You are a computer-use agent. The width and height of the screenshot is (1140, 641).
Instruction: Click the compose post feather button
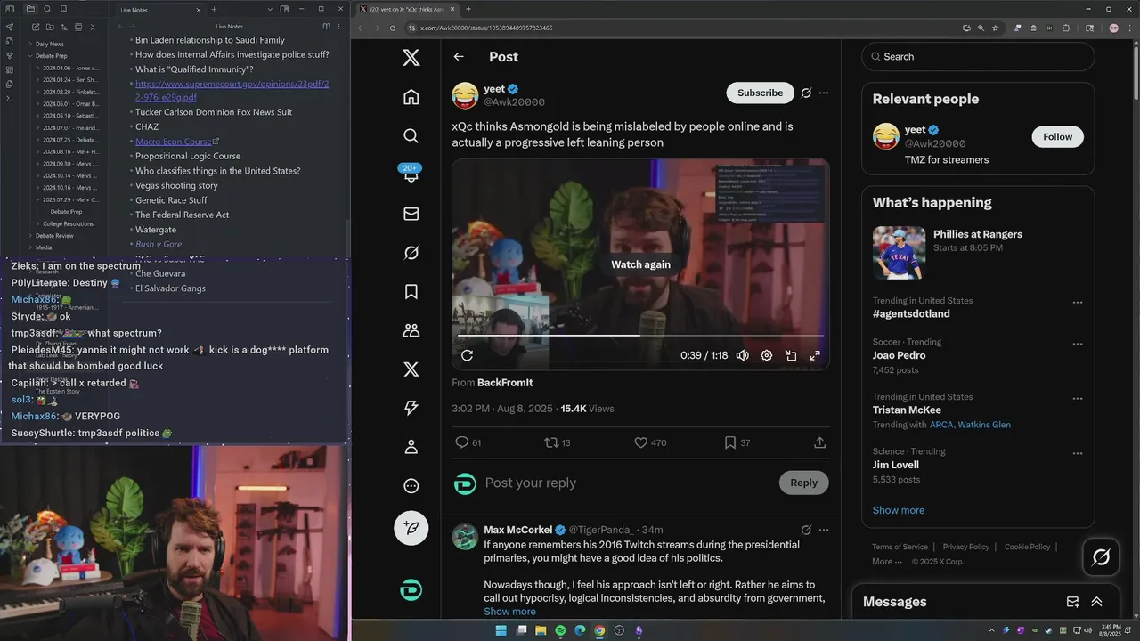click(411, 528)
